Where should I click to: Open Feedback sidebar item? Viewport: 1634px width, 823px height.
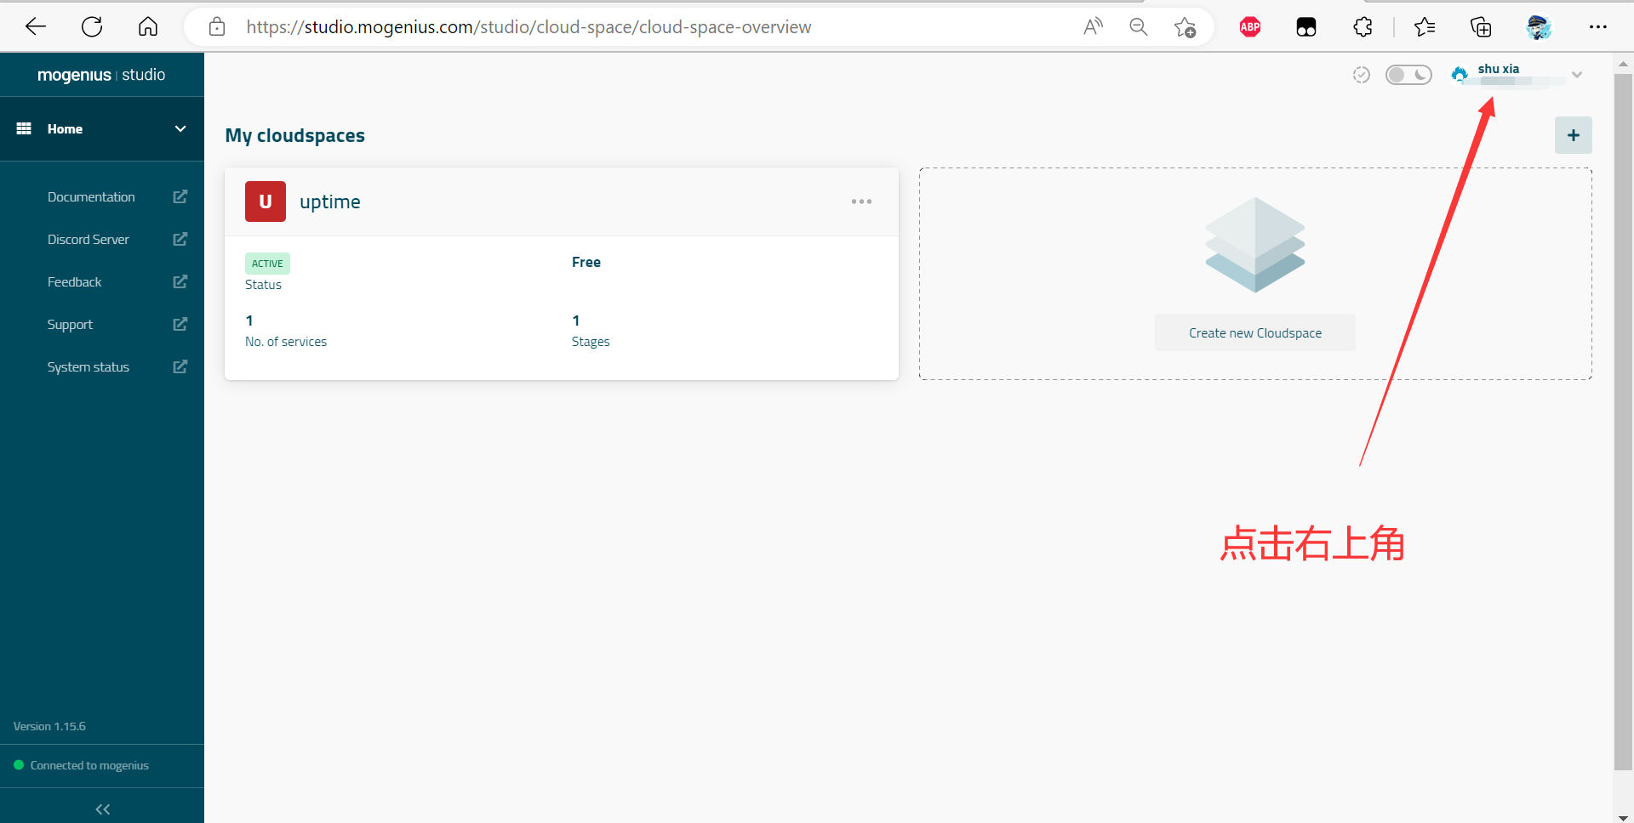[75, 281]
